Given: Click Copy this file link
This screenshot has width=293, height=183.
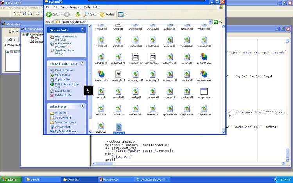Looking at the screenshot, I should click(x=62, y=80).
